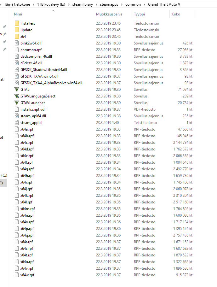Click the Tekstitiedosto type cell
217x287 pixels.
coord(145,122)
